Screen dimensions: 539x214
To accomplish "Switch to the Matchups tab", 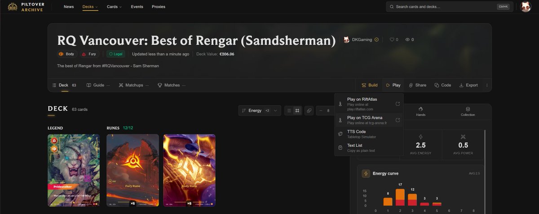I will [x=134, y=85].
